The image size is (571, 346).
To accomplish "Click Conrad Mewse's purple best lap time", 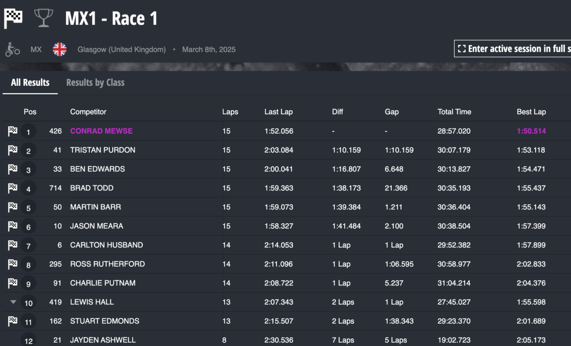I will [x=531, y=131].
